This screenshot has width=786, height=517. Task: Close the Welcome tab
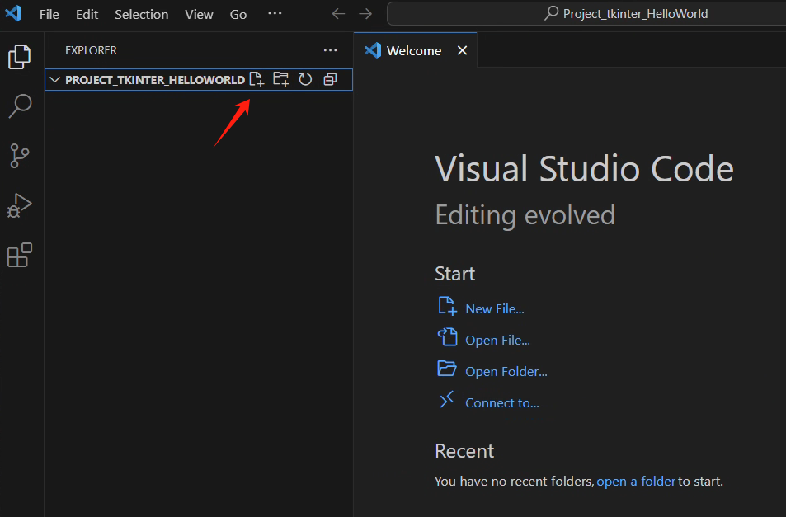[462, 50]
